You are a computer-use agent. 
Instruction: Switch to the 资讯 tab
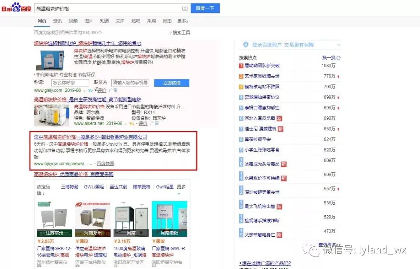pos(57,21)
